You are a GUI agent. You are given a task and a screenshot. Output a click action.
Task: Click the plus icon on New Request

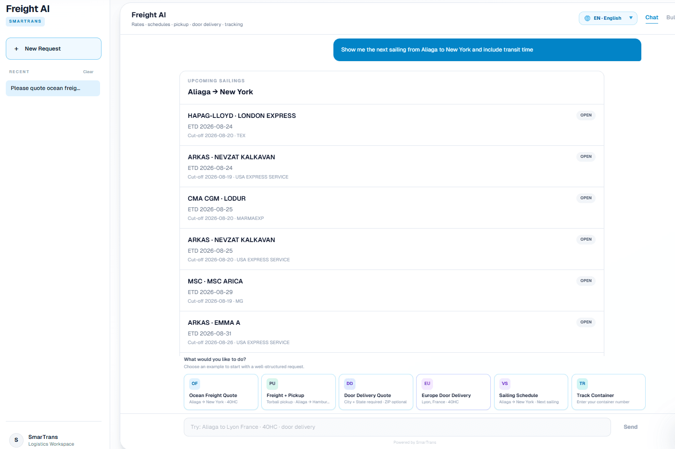(16, 49)
